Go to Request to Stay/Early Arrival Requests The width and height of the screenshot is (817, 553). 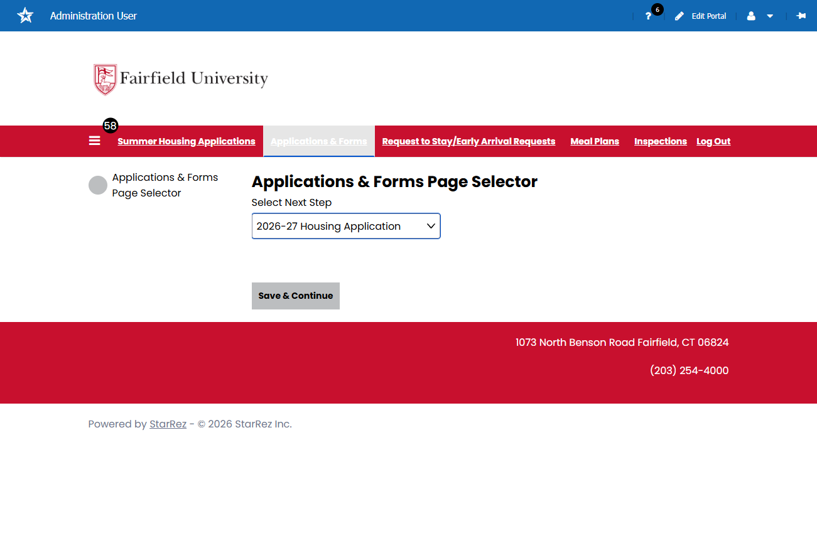click(x=468, y=141)
